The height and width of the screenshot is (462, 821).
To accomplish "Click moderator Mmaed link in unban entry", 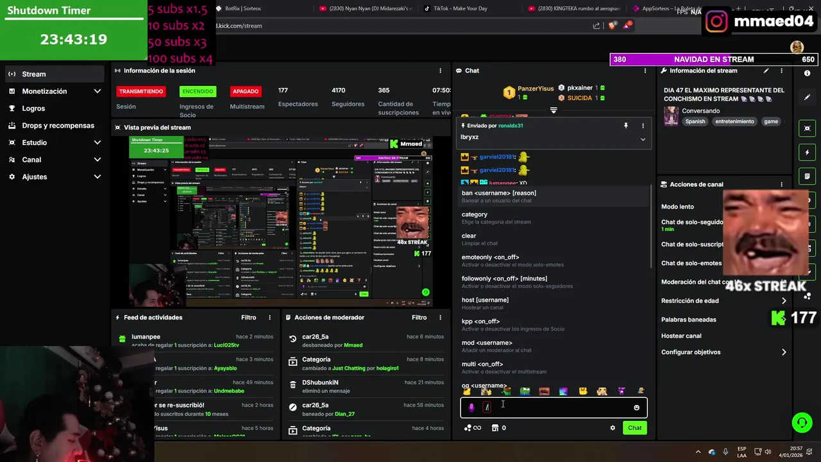I will (x=353, y=345).
